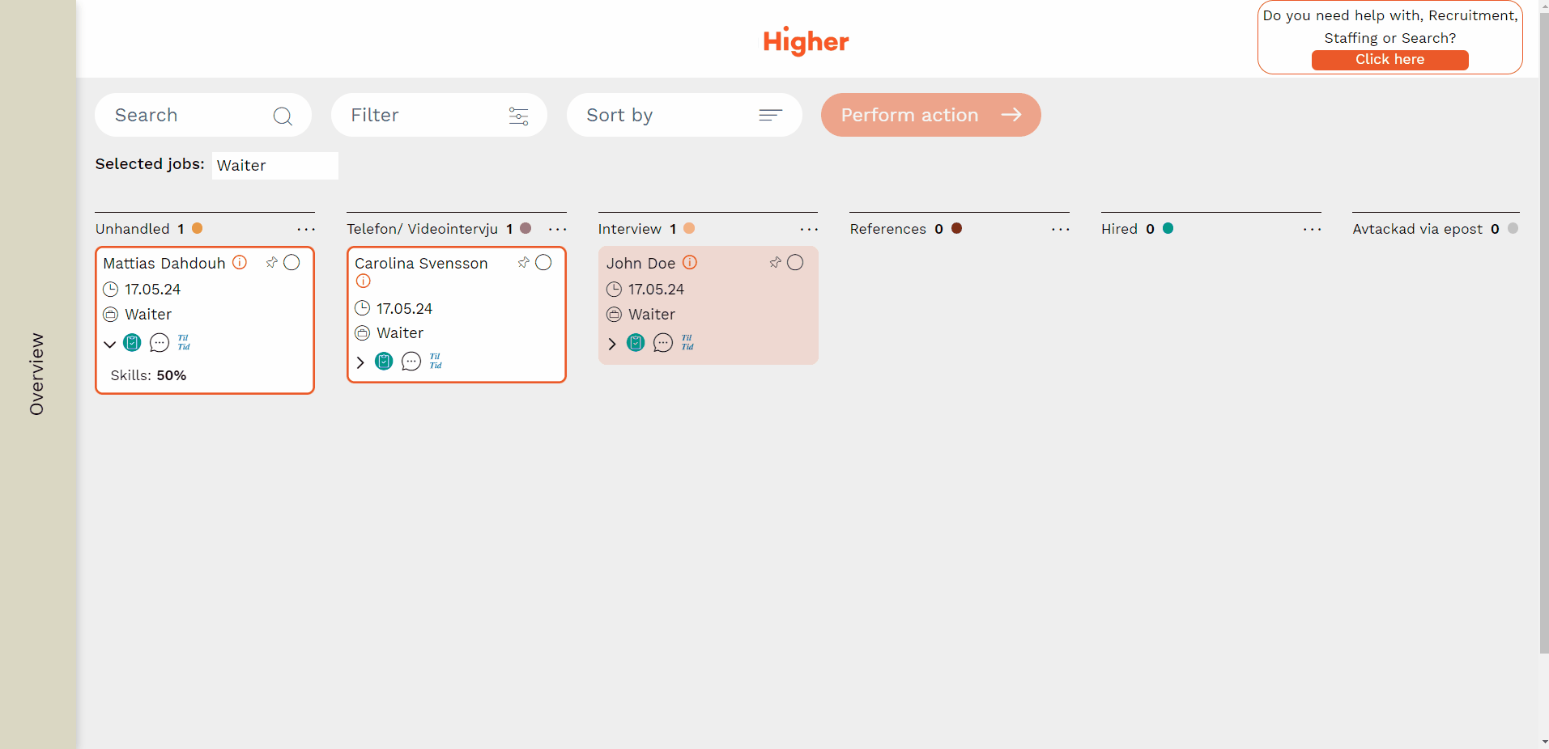Open chat bubble on John Doe's card
This screenshot has width=1549, height=749.
[x=663, y=343]
